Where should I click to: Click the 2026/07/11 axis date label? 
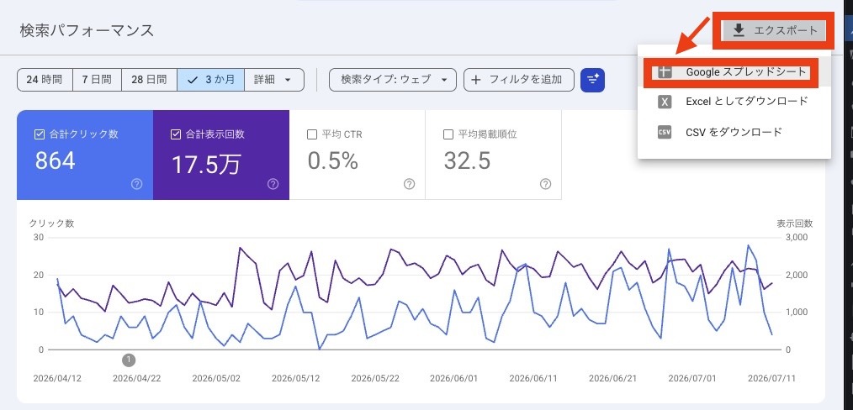click(771, 378)
